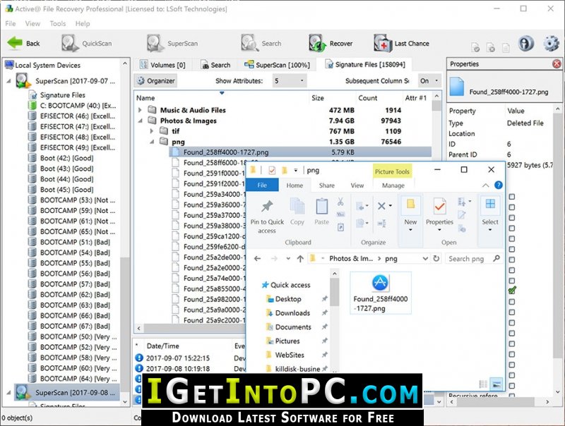
Task: Start SuperScan from the toolbar
Action: pos(172,43)
